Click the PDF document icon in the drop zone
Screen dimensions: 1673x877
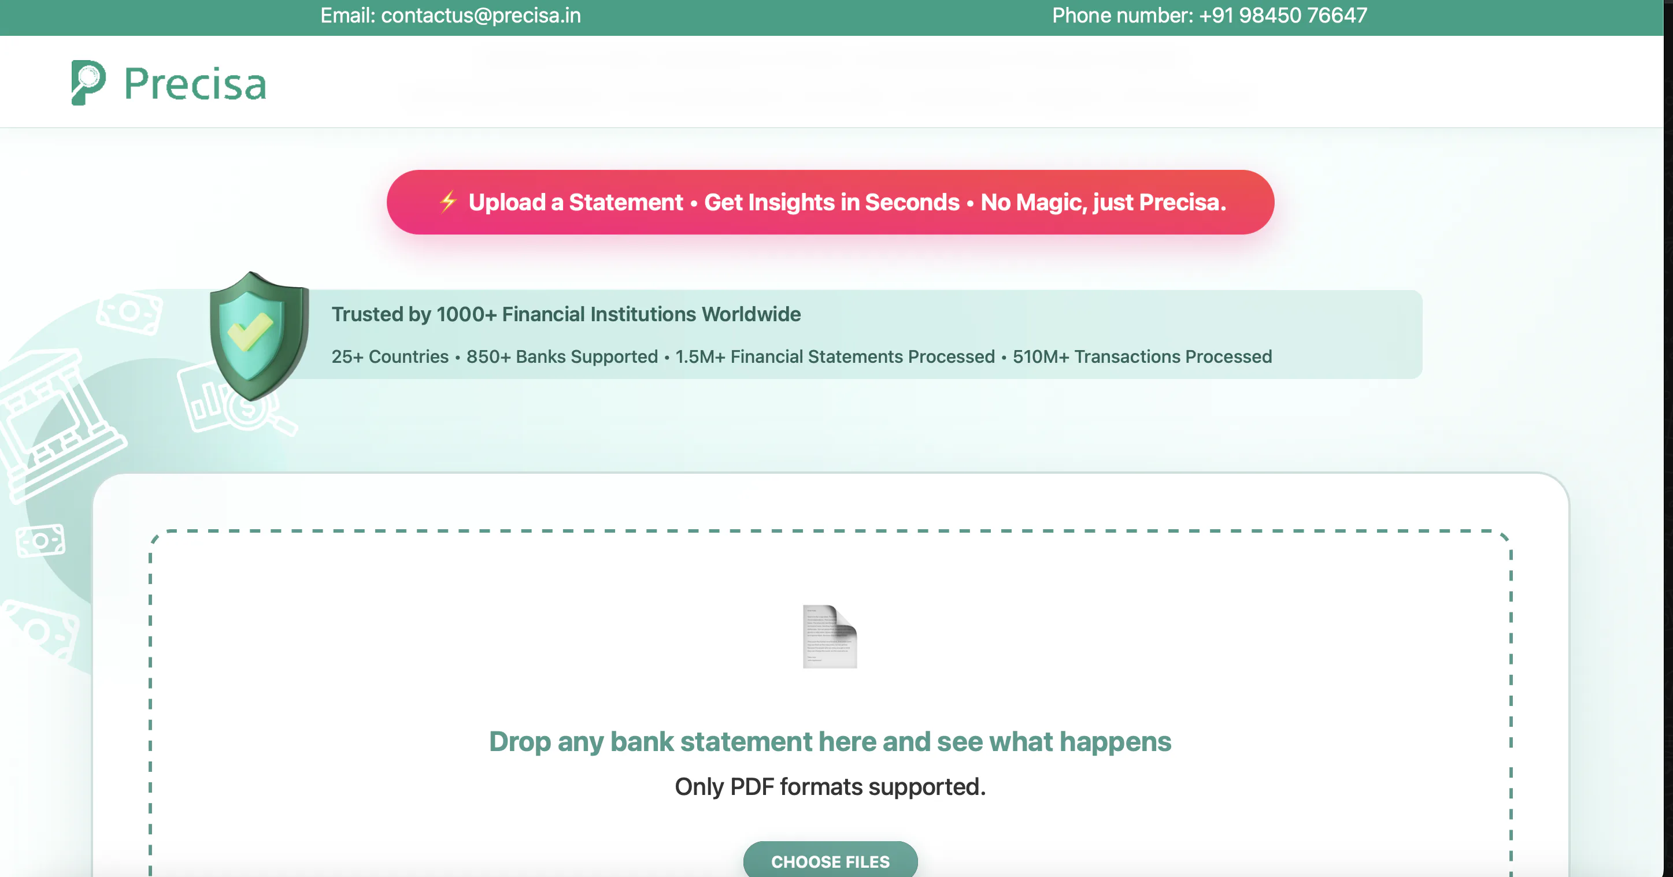pos(830,636)
